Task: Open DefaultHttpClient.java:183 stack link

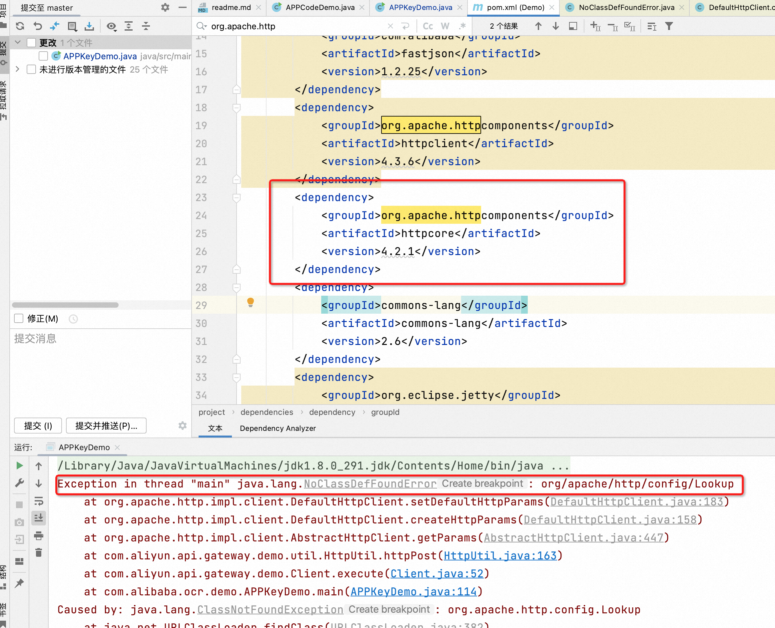Action: tap(636, 502)
